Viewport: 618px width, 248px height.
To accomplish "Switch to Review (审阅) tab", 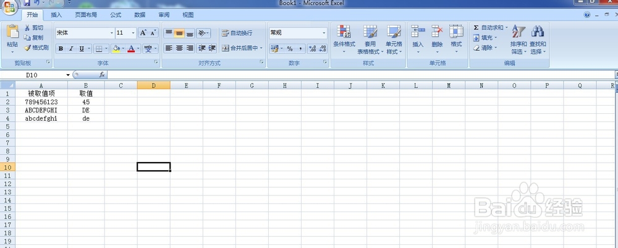I will (x=164, y=15).
